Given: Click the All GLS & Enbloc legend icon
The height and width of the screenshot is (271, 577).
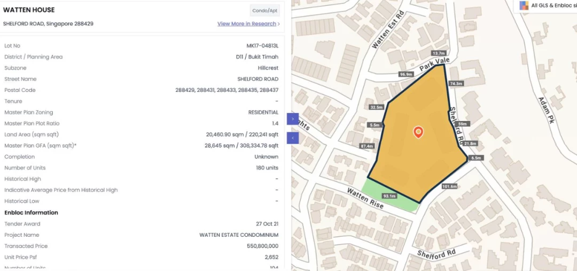Looking at the screenshot, I should tap(524, 5).
